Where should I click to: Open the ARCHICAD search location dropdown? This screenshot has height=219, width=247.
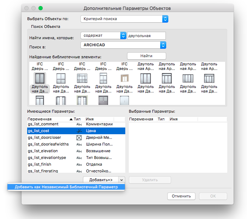tap(123, 45)
